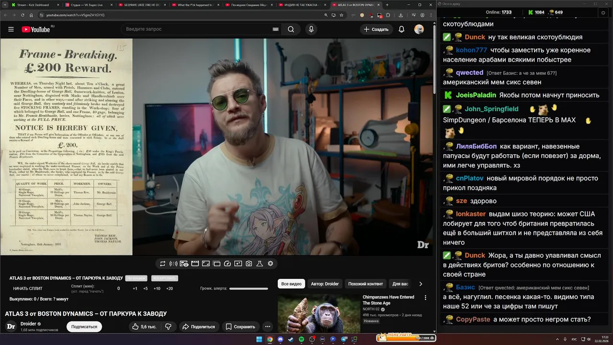613x345 pixels.
Task: Click the +10 split minutes button
Action: click(x=157, y=288)
